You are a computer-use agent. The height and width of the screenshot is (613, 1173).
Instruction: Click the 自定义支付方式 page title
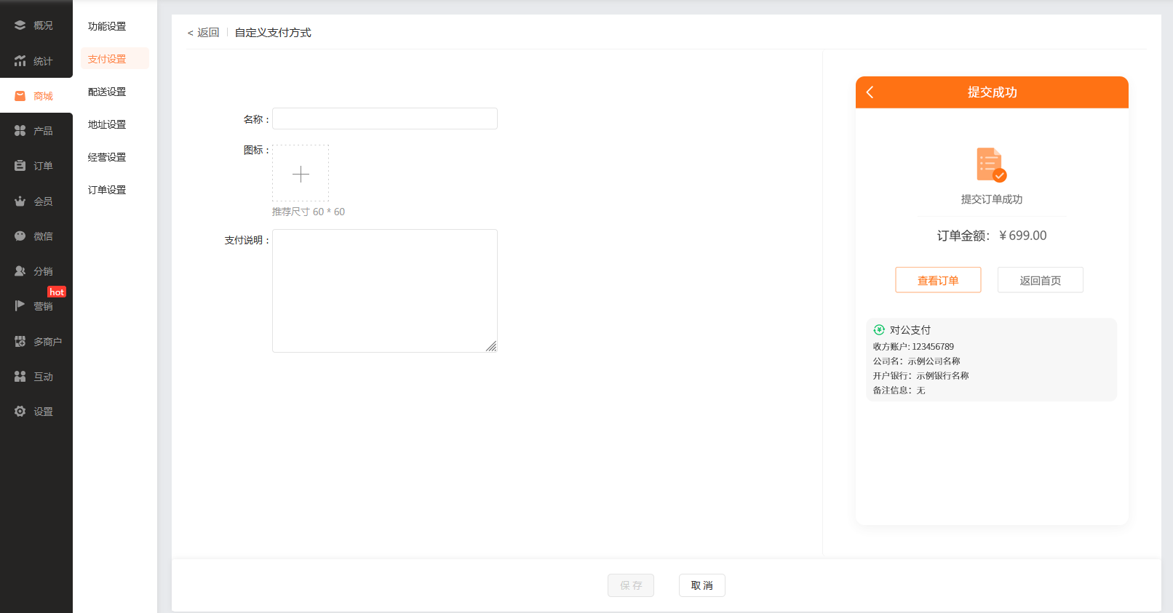pos(273,33)
